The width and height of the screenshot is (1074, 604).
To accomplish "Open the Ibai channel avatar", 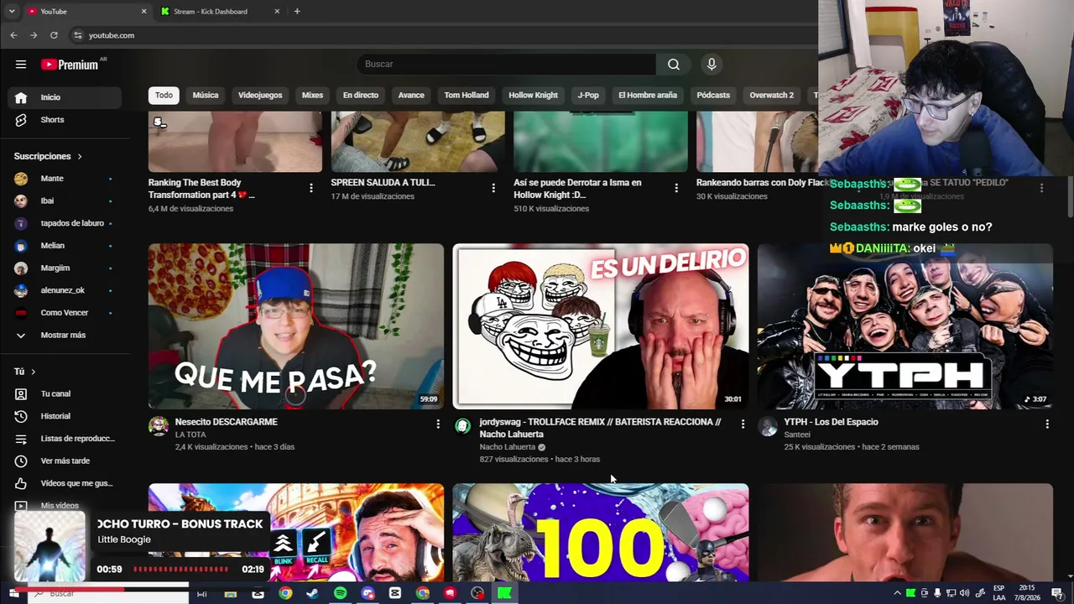I will point(21,201).
